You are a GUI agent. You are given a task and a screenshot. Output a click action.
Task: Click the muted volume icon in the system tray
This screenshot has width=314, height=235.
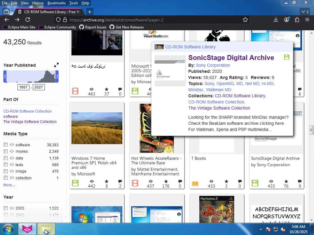click(x=283, y=229)
